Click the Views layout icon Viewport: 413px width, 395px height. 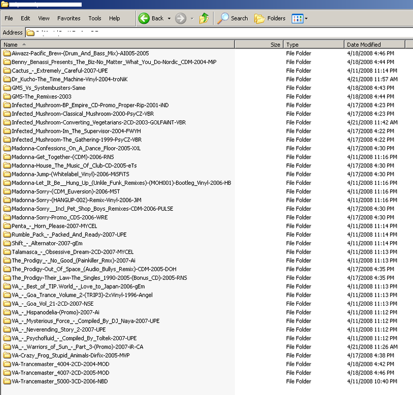coord(297,19)
